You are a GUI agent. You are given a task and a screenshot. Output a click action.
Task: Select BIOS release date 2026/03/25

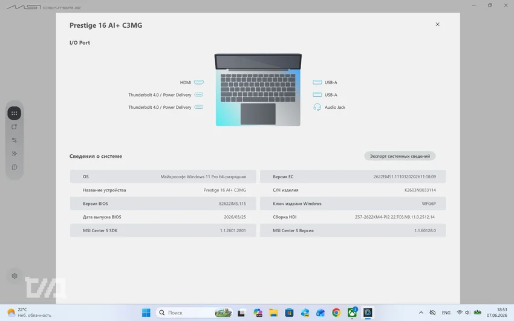pos(235,217)
